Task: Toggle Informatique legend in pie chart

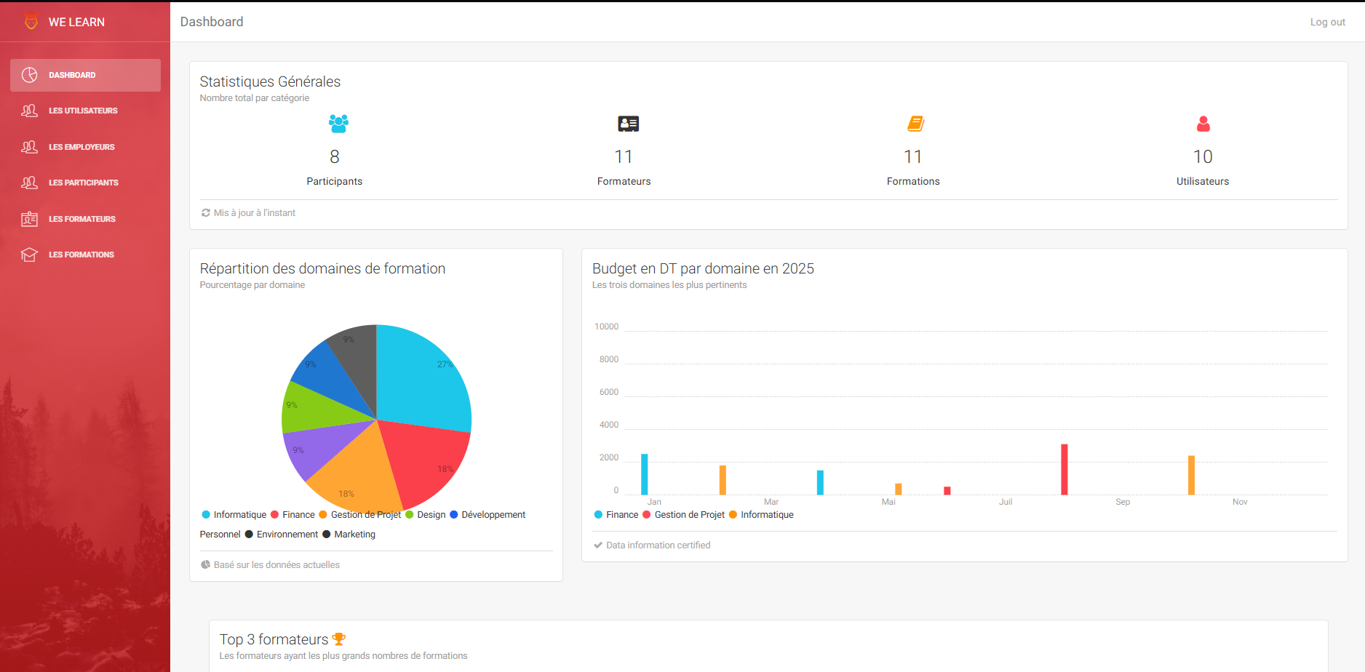Action: coord(234,515)
